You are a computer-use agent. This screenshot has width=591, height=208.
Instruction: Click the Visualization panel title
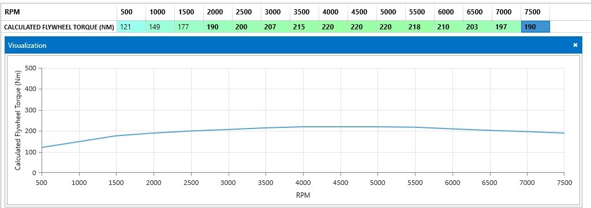tap(27, 45)
